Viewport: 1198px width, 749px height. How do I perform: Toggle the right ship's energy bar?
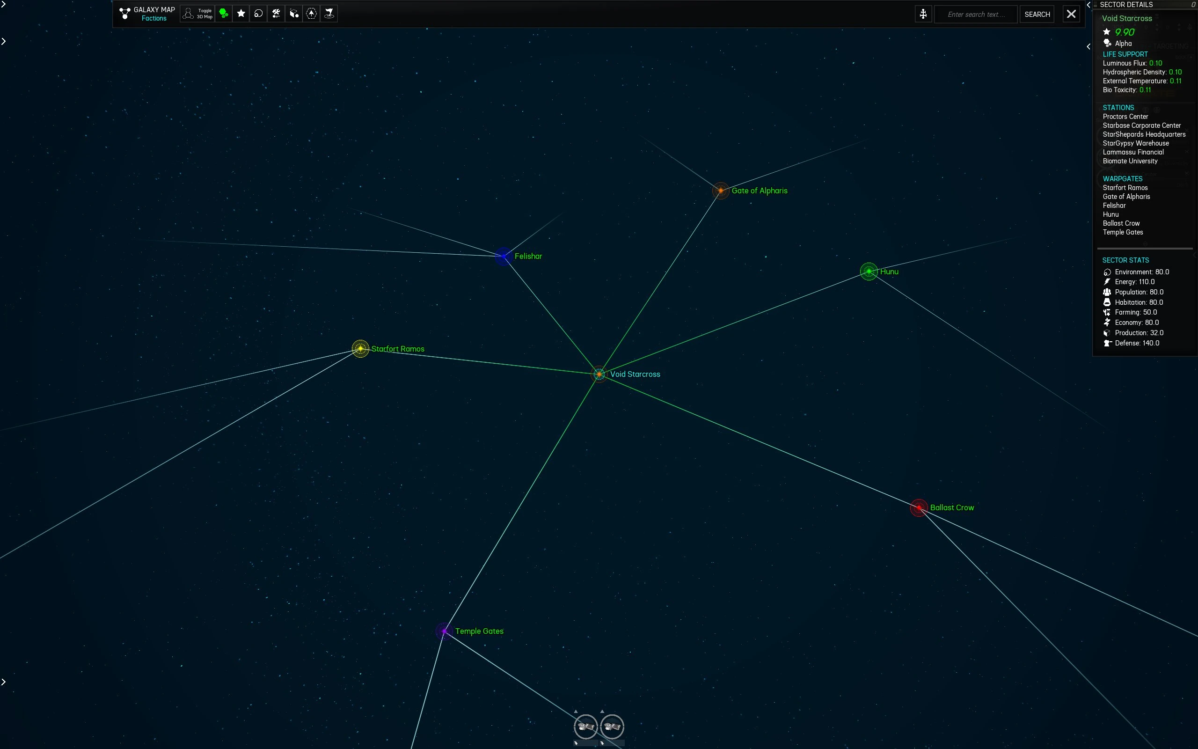pos(614,743)
